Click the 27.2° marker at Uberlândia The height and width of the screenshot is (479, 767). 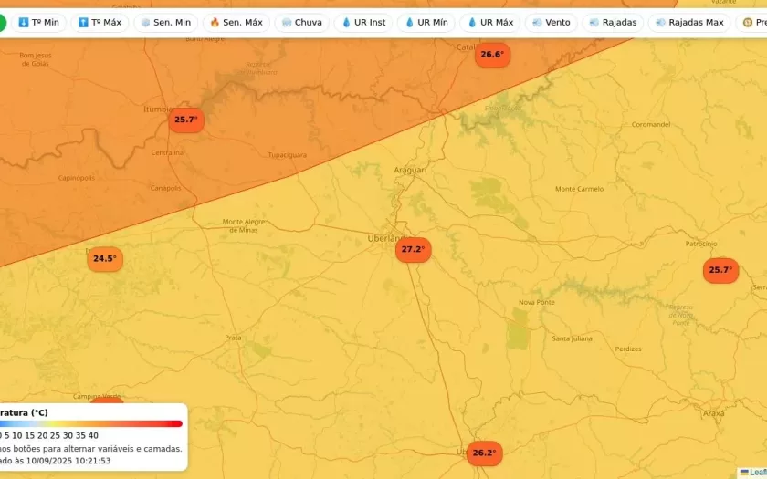pyautogui.click(x=413, y=249)
